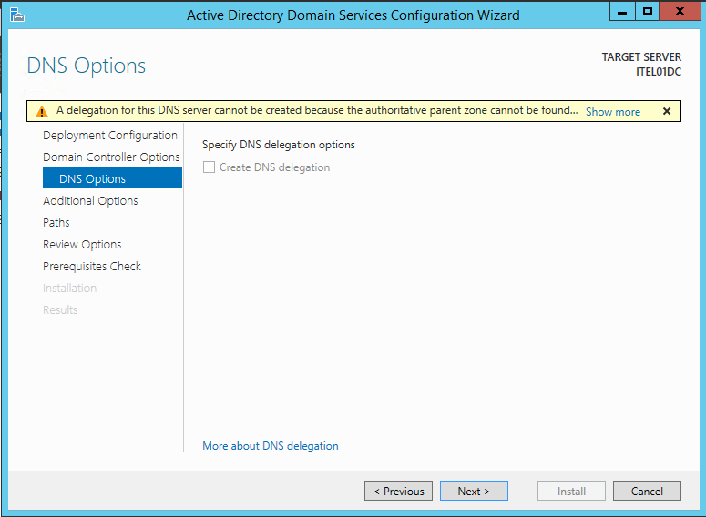Click the wizard app icon in title bar

coord(16,15)
